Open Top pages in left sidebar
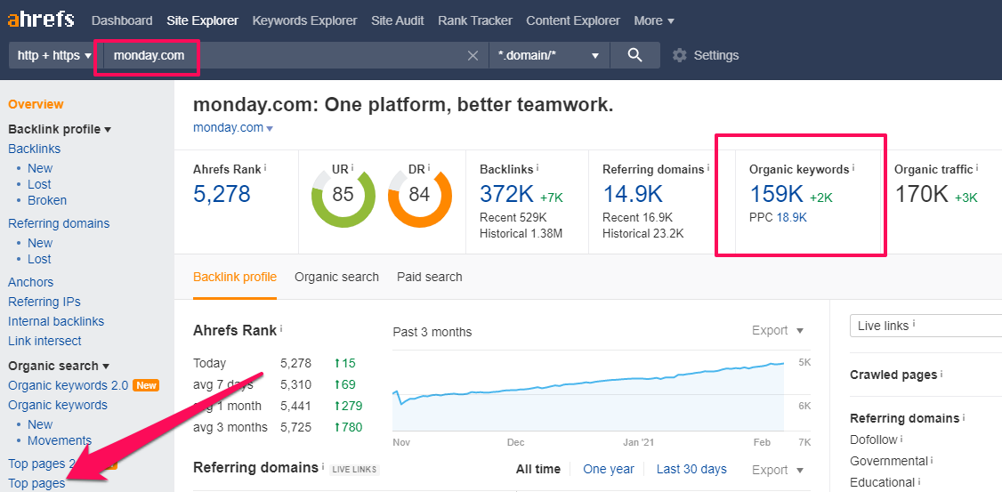Viewport: 1002px width, 492px height. click(36, 483)
